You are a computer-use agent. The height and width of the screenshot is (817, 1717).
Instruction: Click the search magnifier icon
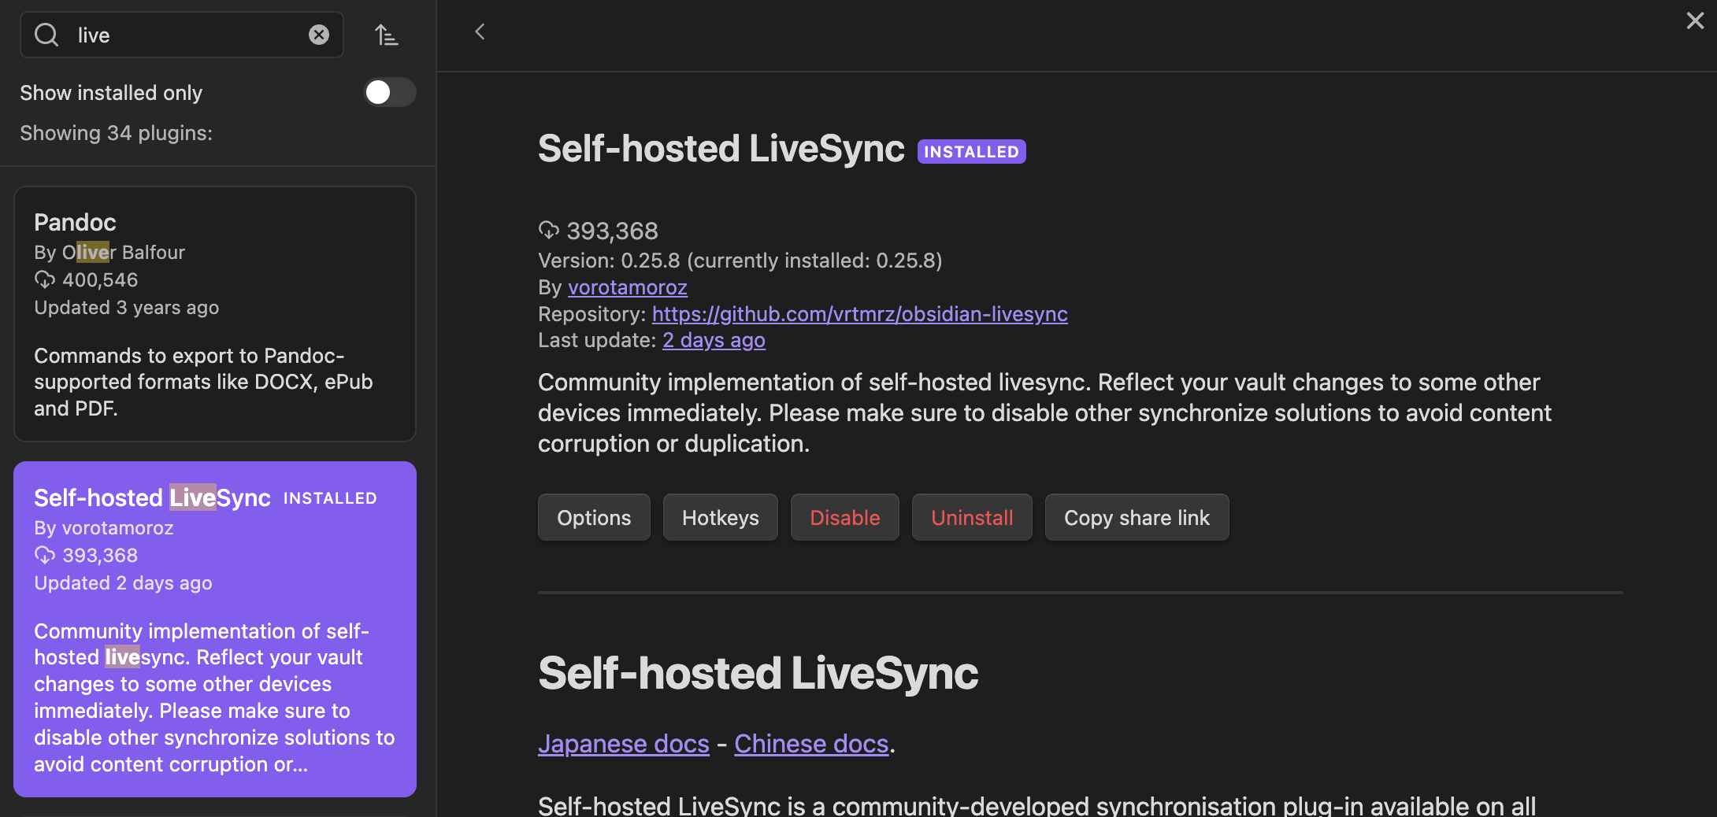coord(46,35)
